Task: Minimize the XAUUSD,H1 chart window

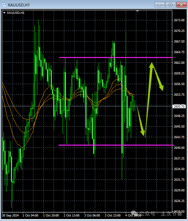Action: tap(160, 5)
